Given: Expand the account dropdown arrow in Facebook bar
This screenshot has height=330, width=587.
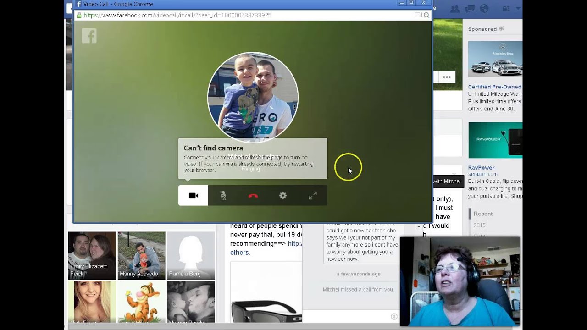Looking at the screenshot, I should 518,9.
